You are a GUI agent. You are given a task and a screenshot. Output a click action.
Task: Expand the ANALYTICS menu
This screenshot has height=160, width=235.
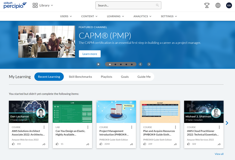(142, 16)
